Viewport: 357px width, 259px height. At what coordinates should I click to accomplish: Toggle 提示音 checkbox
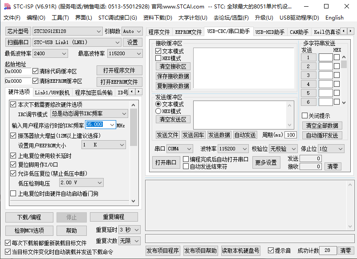coord(271,251)
